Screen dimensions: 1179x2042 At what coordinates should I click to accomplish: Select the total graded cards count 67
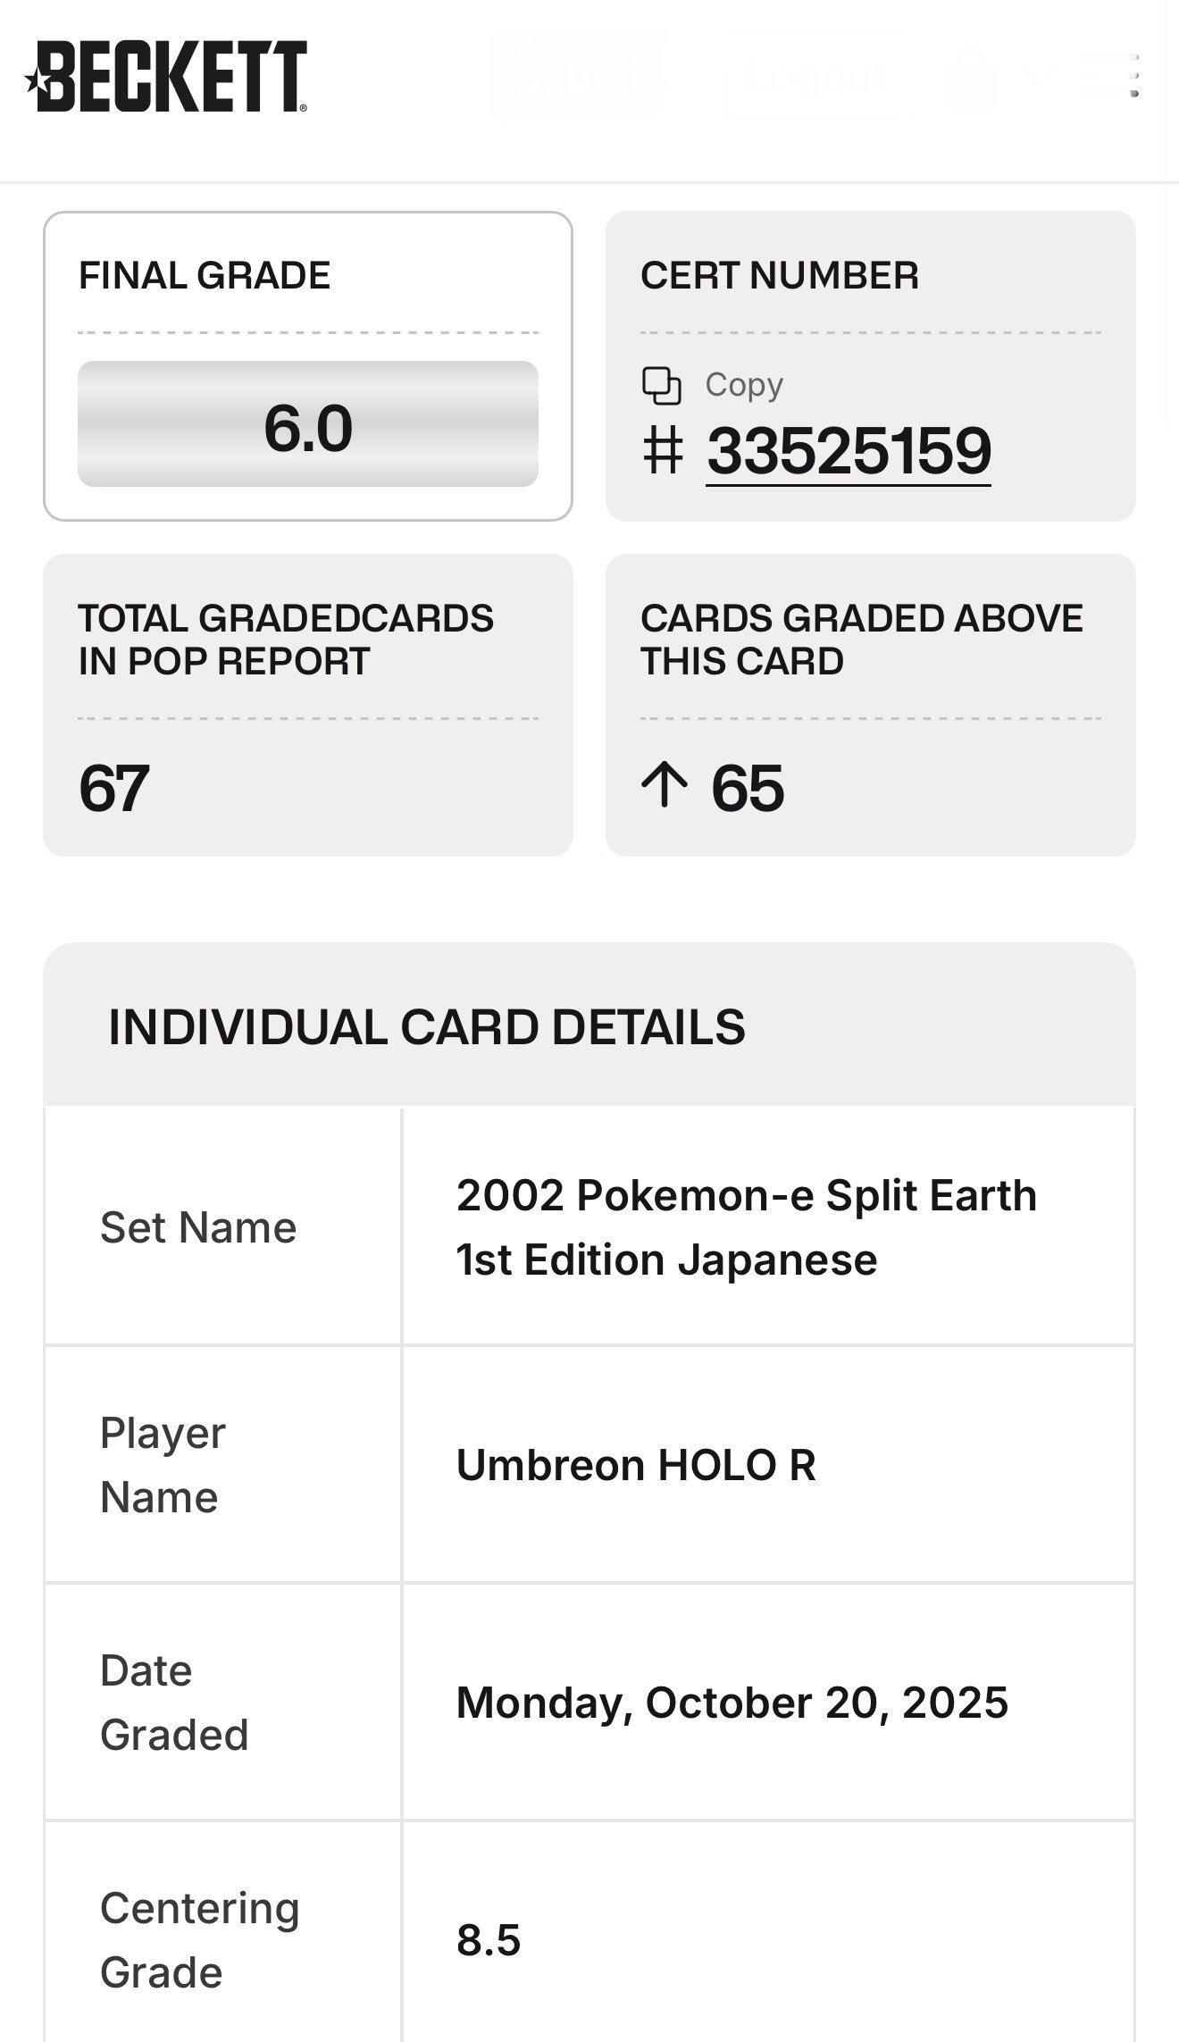pyautogui.click(x=114, y=788)
